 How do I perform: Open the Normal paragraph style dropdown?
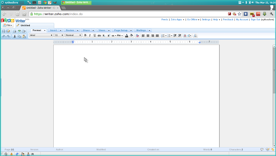pos(73,35)
